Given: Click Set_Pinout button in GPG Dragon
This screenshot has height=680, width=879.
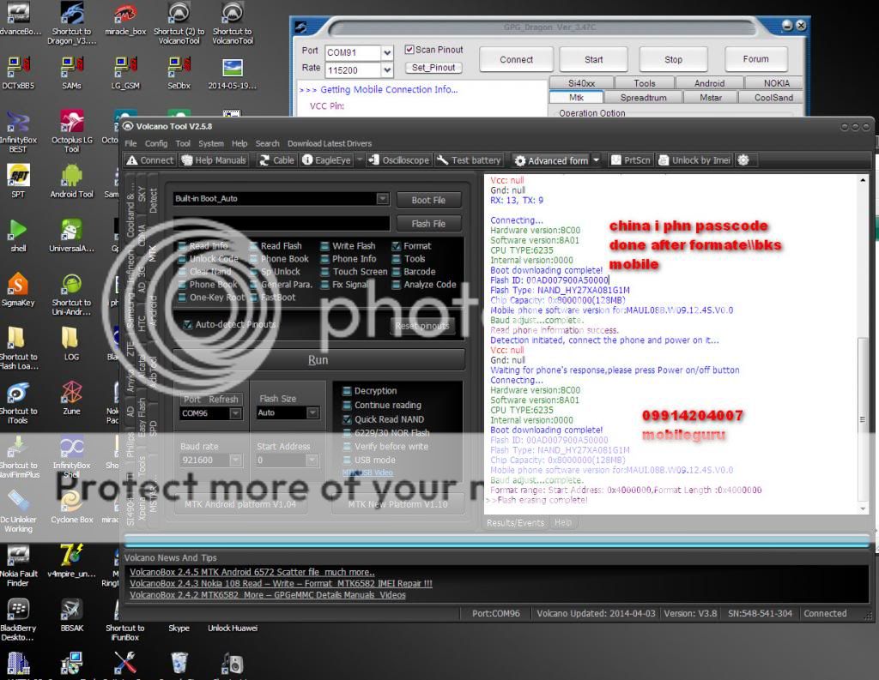Looking at the screenshot, I should pyautogui.click(x=433, y=68).
